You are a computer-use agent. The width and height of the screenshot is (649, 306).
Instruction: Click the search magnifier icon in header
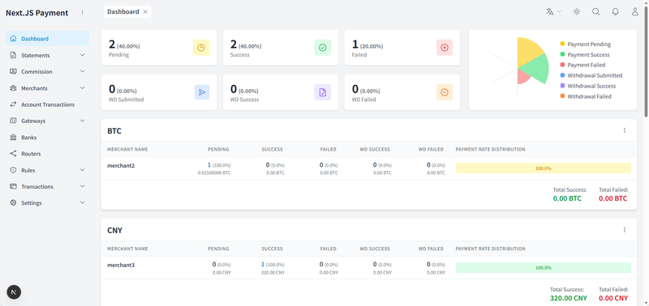pos(596,11)
